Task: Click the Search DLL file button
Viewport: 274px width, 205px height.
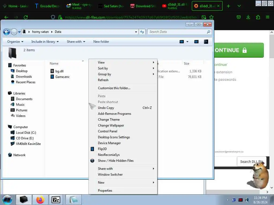Action: 252,161
